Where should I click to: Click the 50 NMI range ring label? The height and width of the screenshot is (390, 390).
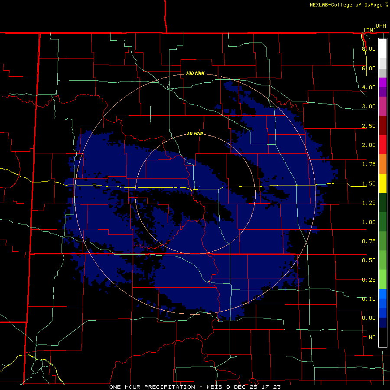point(195,133)
